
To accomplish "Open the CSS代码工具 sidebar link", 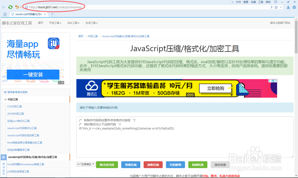I will [15, 106].
